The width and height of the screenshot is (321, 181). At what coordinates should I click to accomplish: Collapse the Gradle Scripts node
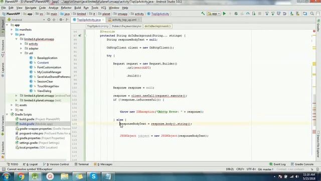[x=8, y=115]
